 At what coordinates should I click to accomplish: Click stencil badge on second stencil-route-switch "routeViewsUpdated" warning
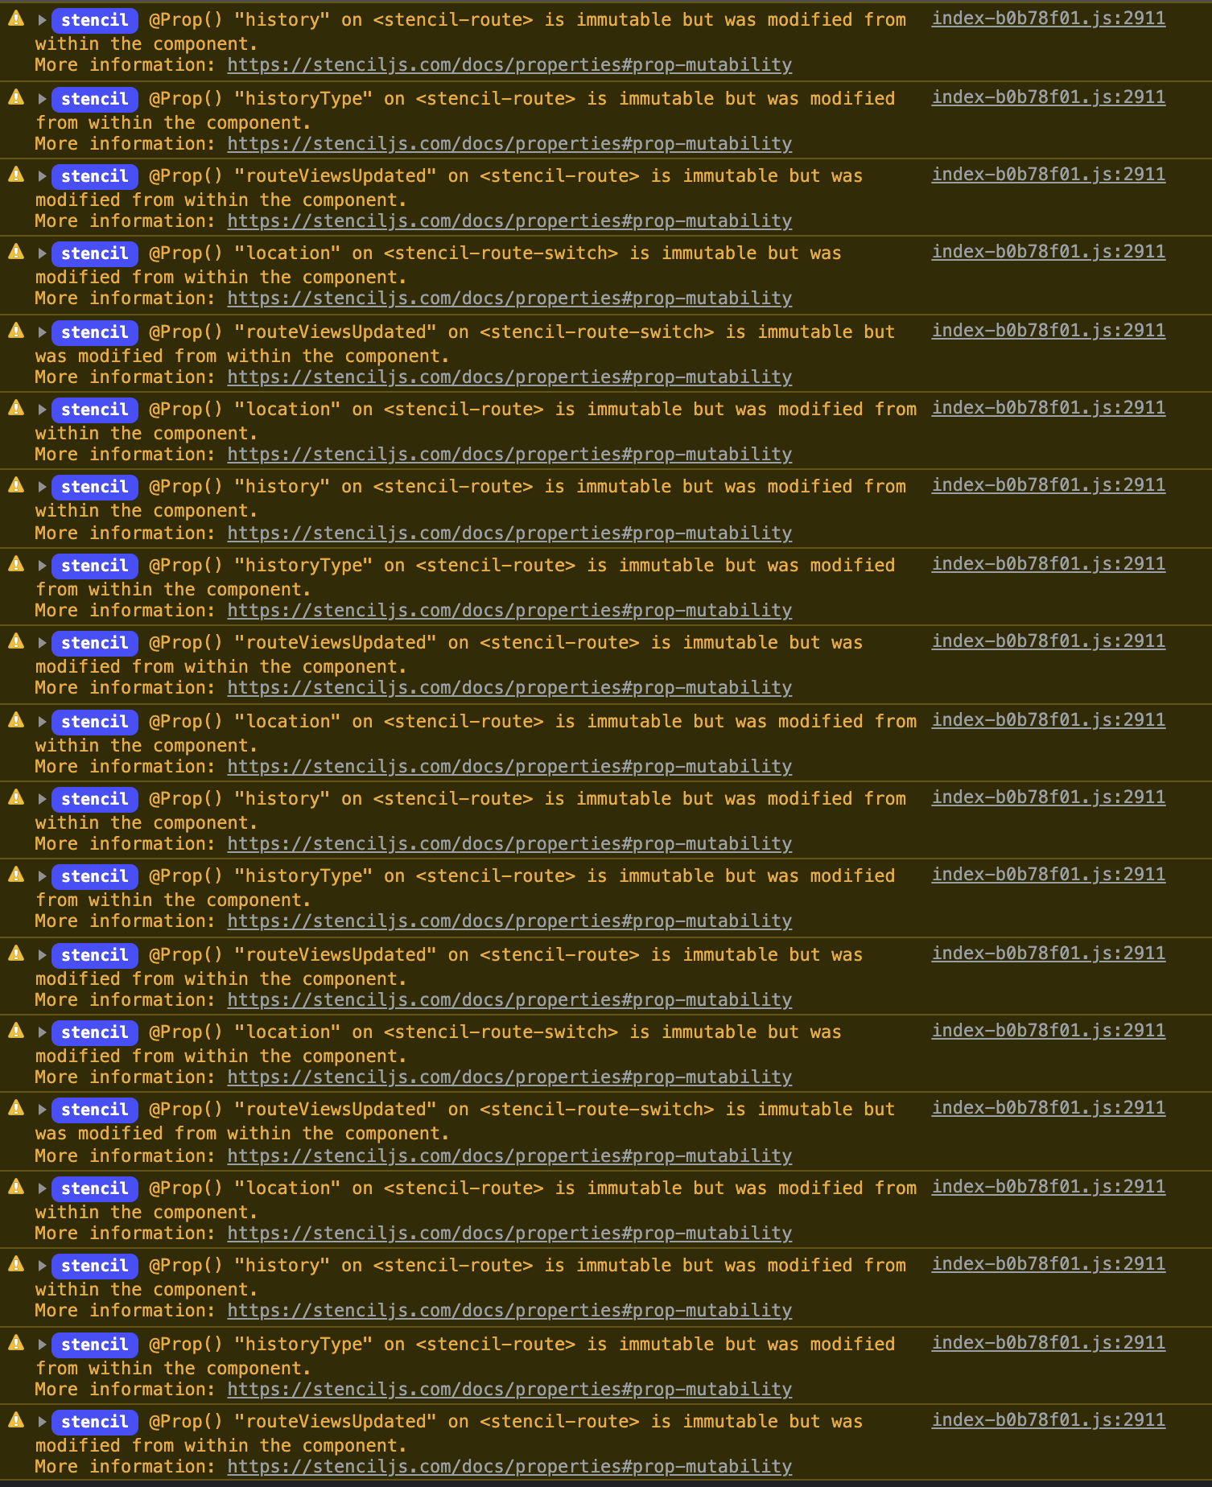click(x=95, y=1110)
